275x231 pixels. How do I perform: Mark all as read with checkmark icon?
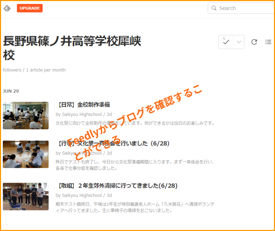point(226,42)
